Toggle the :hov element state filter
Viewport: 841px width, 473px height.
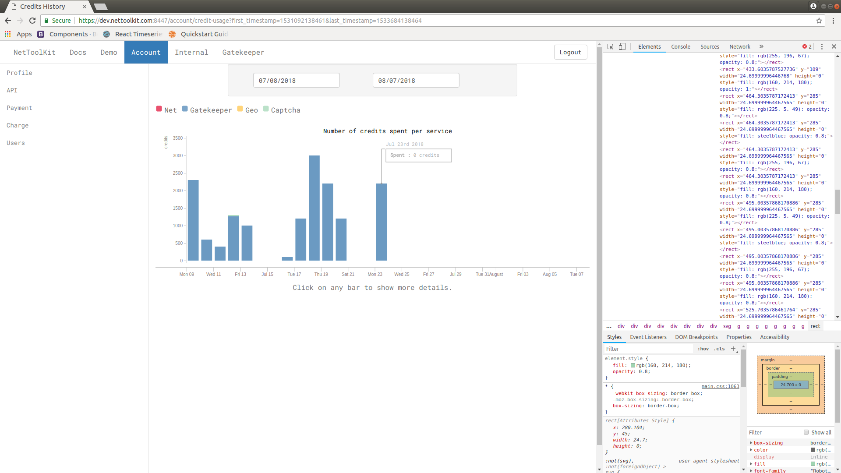[x=703, y=349]
